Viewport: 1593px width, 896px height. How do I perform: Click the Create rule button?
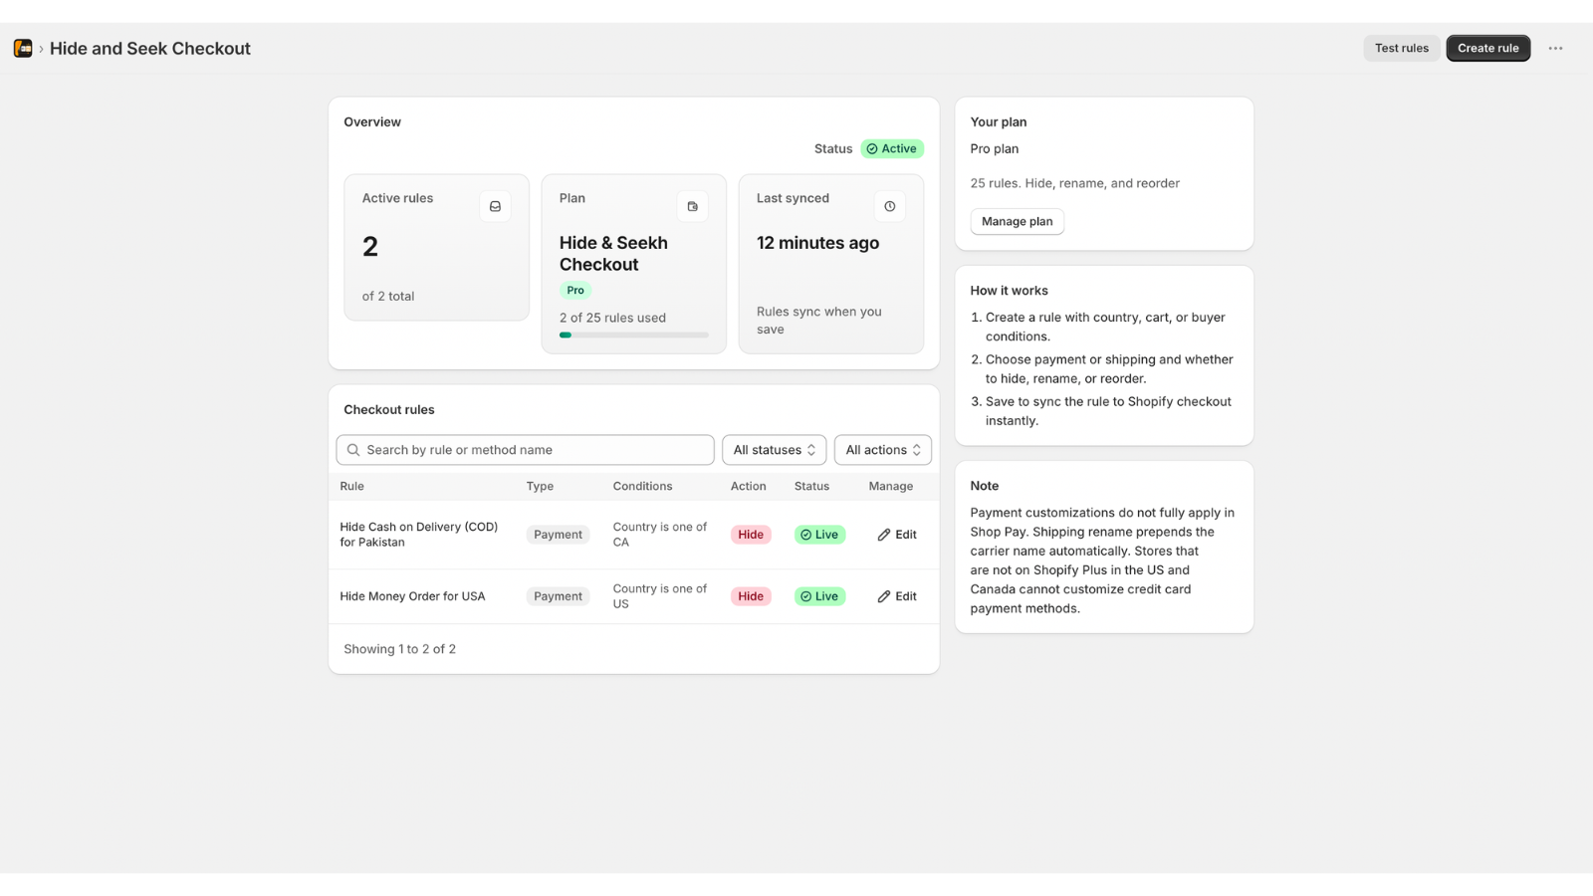tap(1488, 48)
